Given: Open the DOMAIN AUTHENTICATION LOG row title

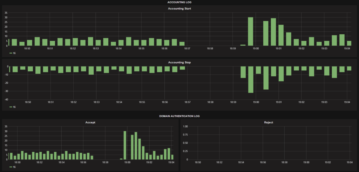Looking at the screenshot, I should 179,116.
